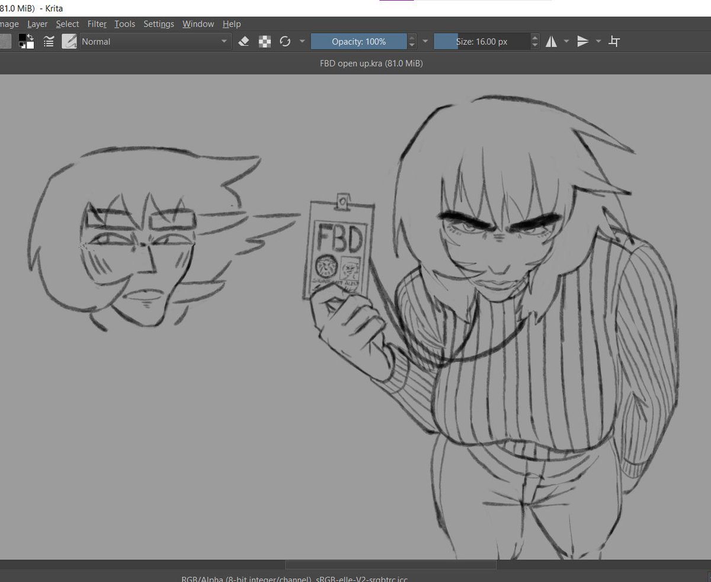The image size is (711, 582).
Task: Reload the original brush preset
Action: tap(285, 41)
